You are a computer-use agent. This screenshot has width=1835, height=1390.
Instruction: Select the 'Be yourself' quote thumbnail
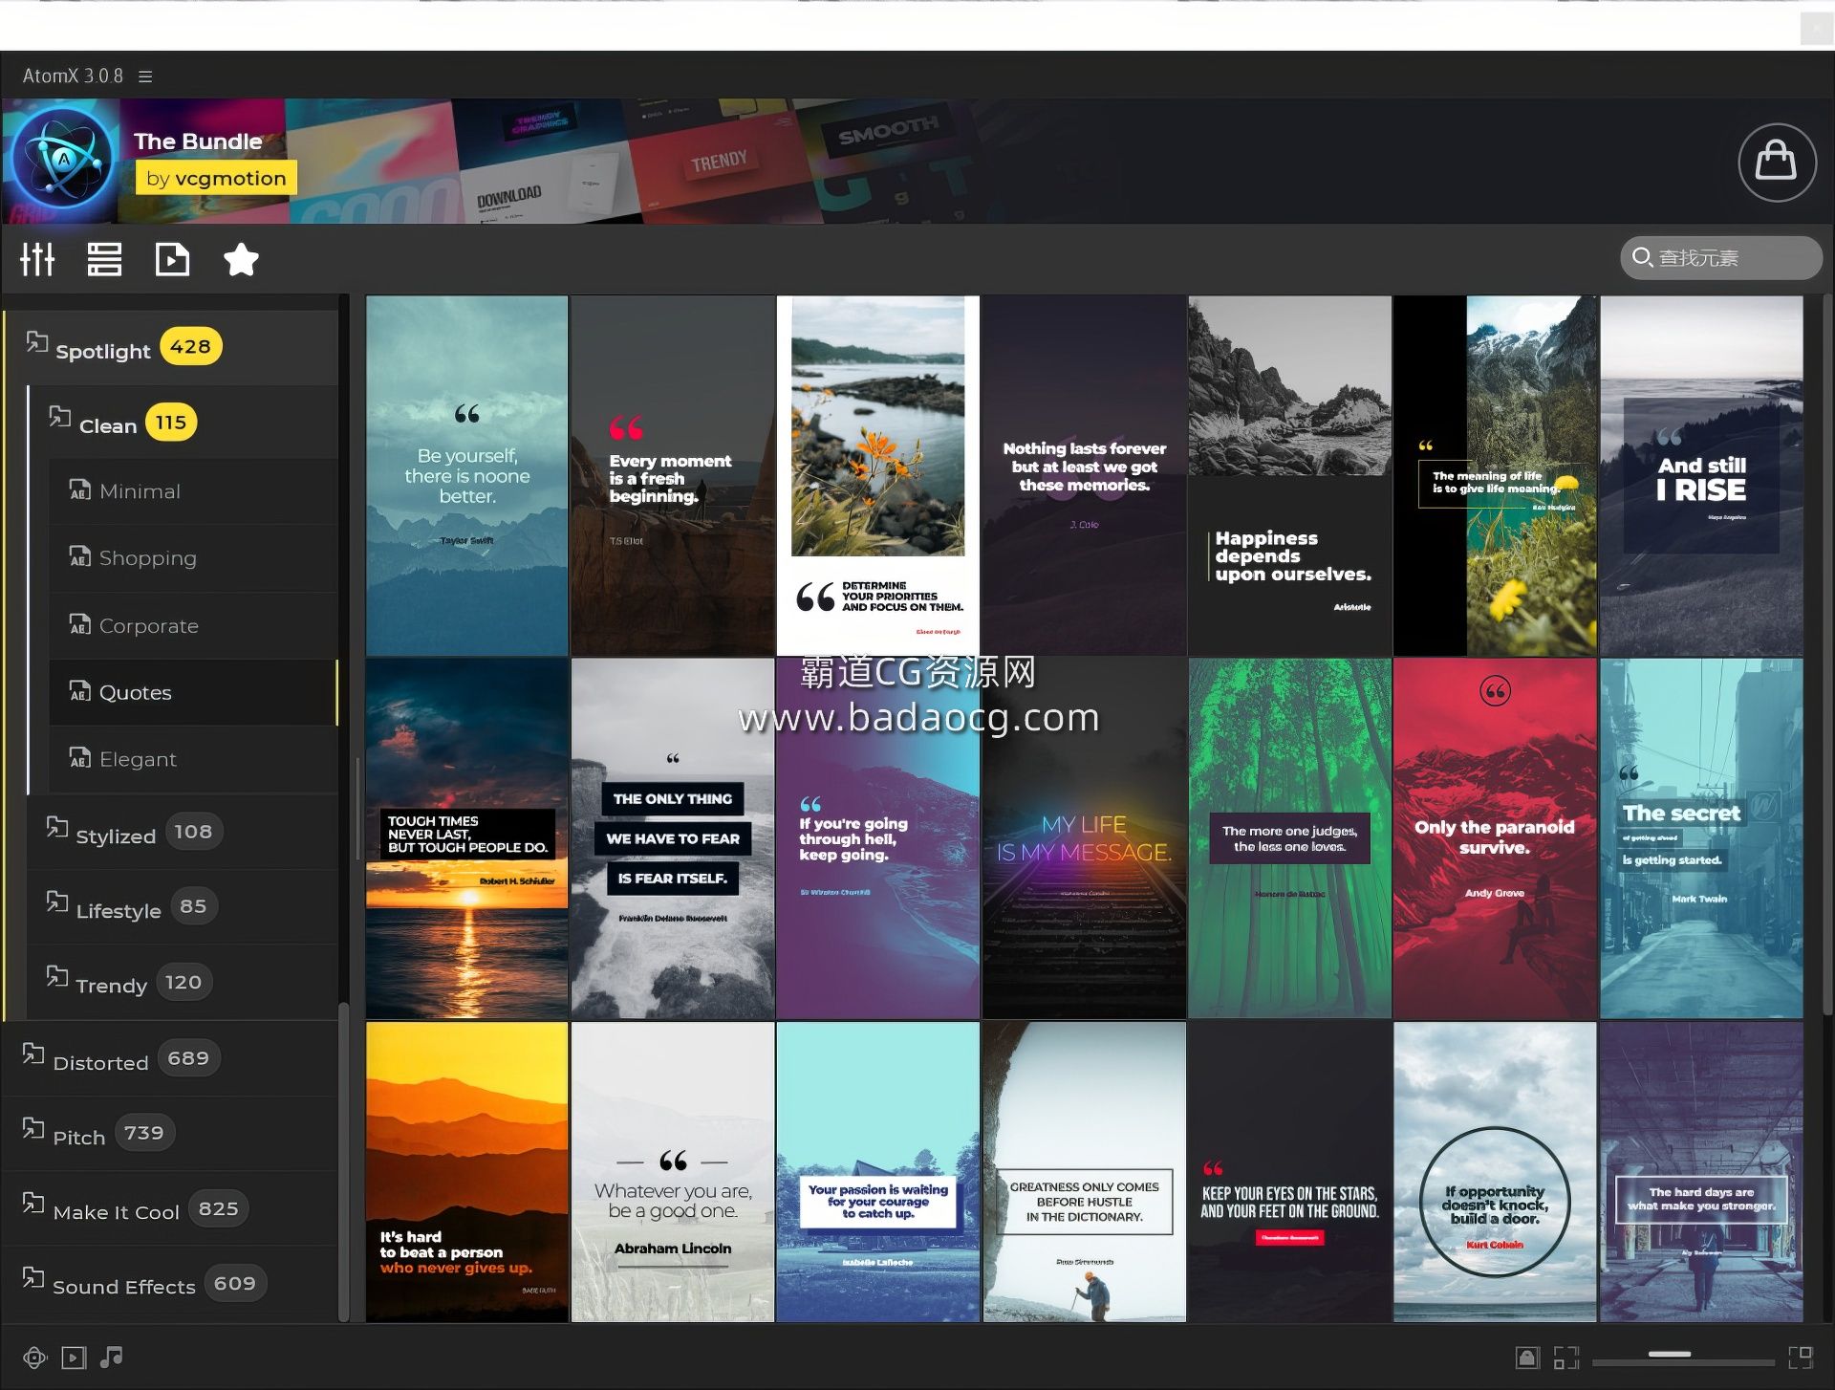[x=466, y=475]
